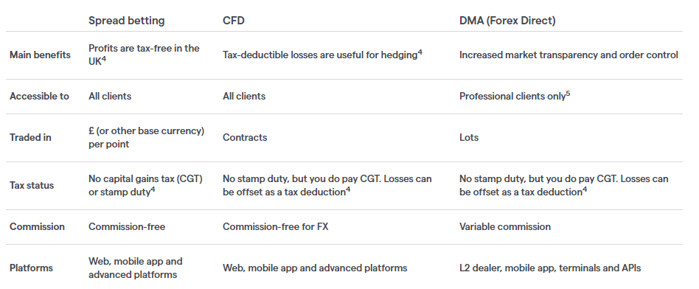Click the DMA (Forex Direct) column header

point(507,21)
